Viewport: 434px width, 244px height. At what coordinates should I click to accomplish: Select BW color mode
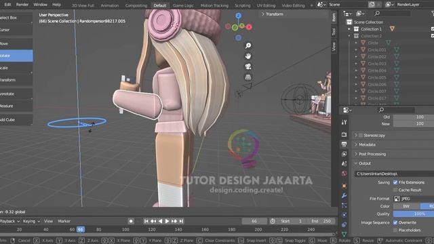[406, 206]
